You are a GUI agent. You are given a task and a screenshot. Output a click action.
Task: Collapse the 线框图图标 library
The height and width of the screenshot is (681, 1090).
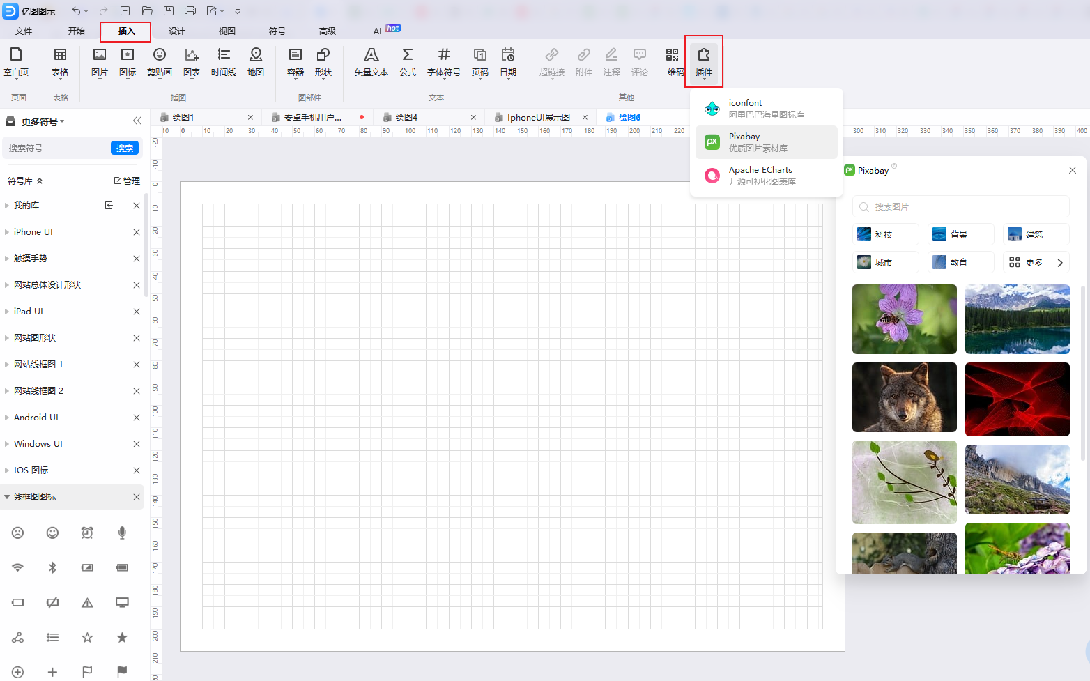point(7,497)
